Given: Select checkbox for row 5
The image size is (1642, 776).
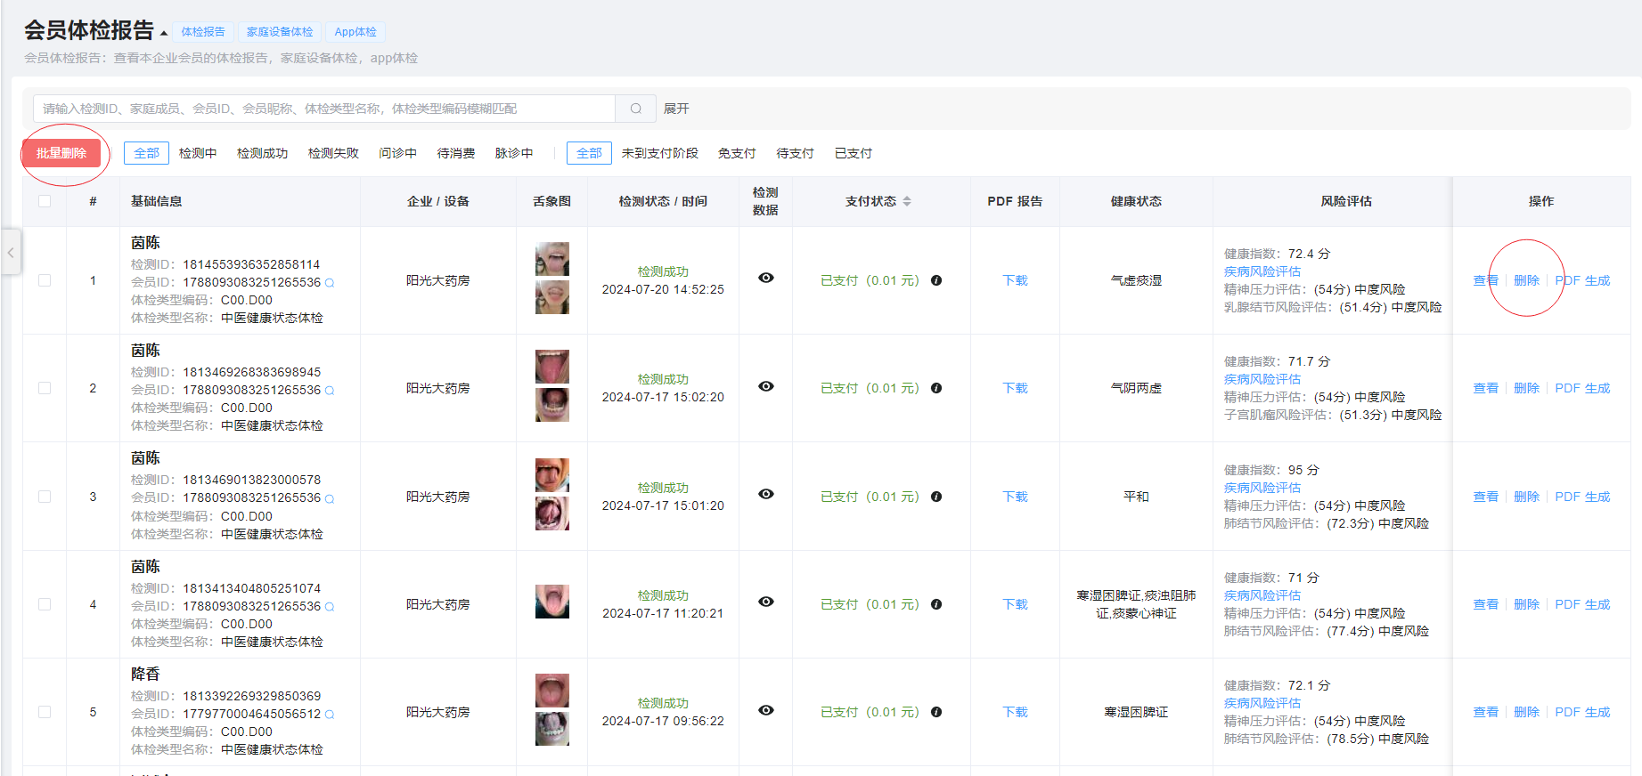Looking at the screenshot, I should click(x=45, y=712).
